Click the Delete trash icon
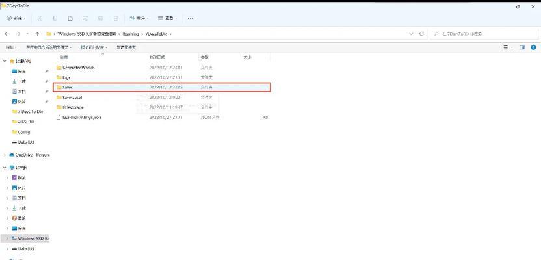Screen dimensions: 541x260 (x=116, y=18)
